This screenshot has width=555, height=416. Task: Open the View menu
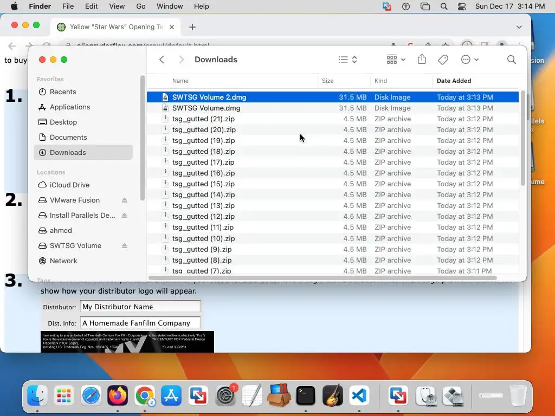[x=117, y=6]
